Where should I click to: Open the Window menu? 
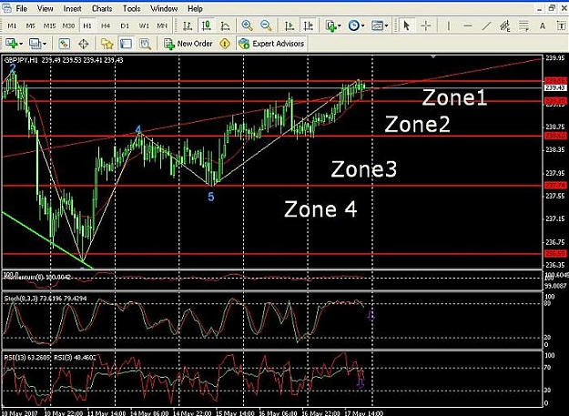(x=164, y=8)
